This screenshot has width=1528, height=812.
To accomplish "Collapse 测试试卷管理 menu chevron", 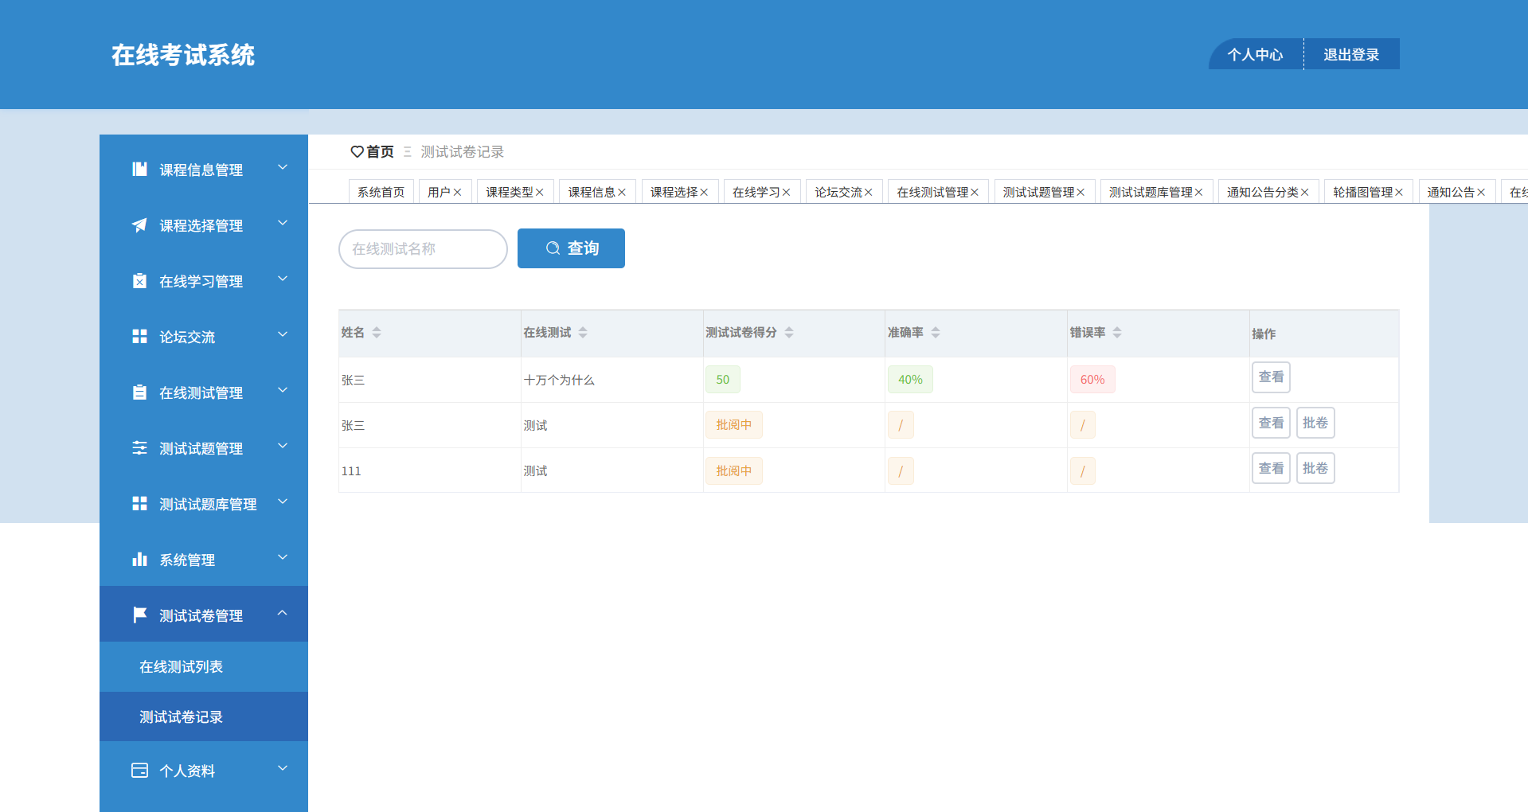I will coord(283,613).
